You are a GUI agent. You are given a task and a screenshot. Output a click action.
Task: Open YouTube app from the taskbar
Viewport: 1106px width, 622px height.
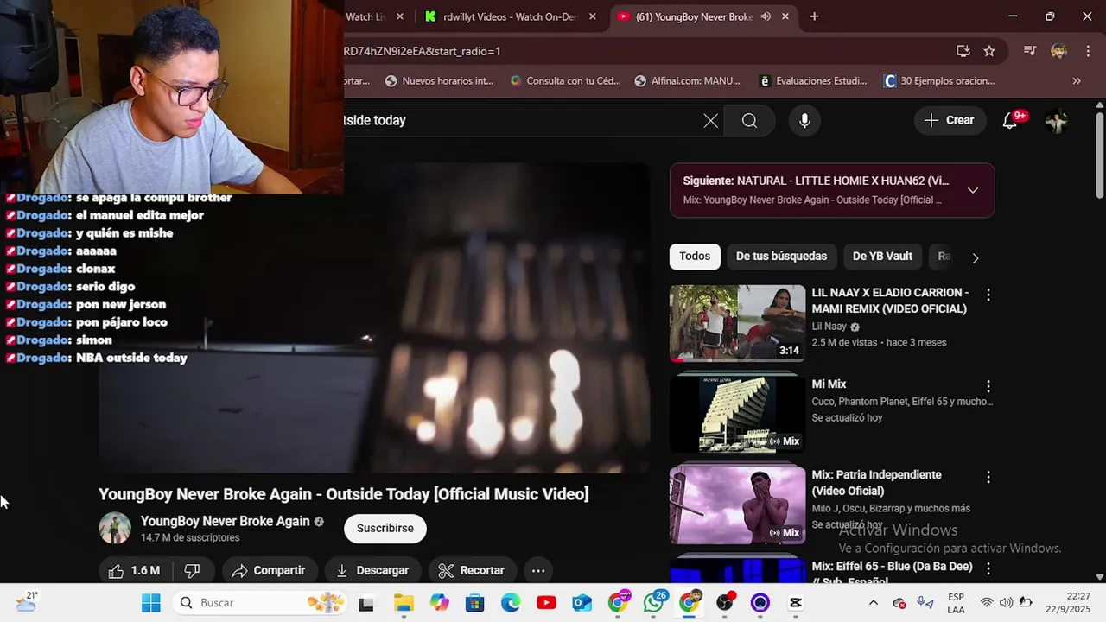(546, 603)
